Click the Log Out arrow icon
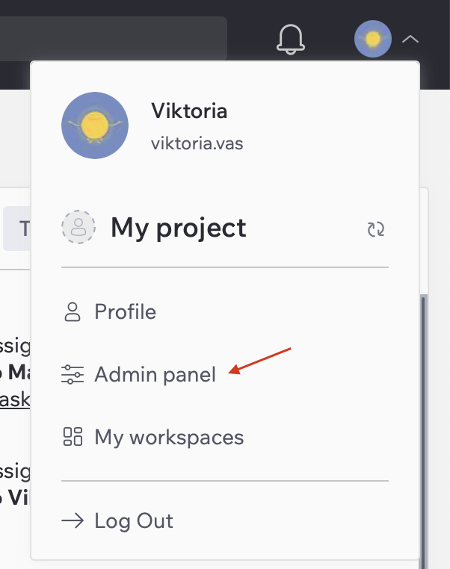 (73, 521)
